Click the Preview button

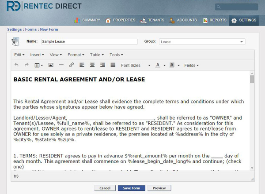pyautogui.click(x=159, y=188)
